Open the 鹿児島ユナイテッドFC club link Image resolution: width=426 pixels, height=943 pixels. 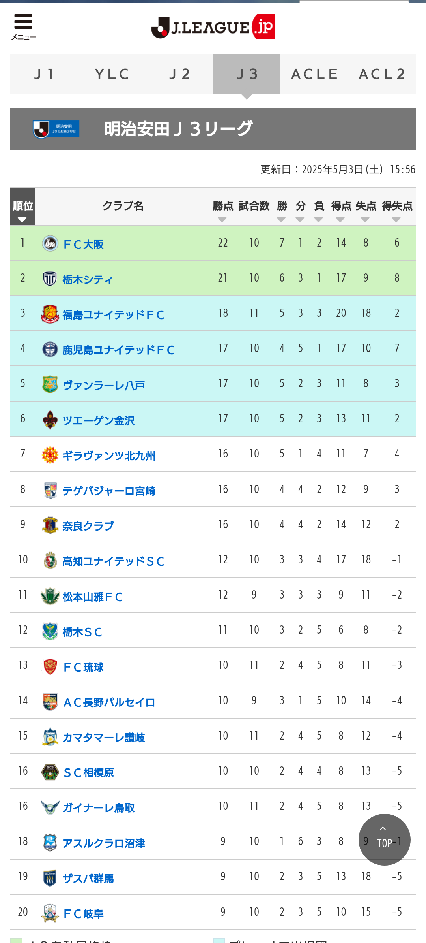(118, 350)
